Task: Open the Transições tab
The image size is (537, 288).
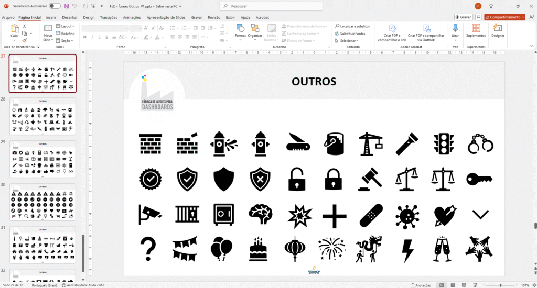Action: [109, 17]
